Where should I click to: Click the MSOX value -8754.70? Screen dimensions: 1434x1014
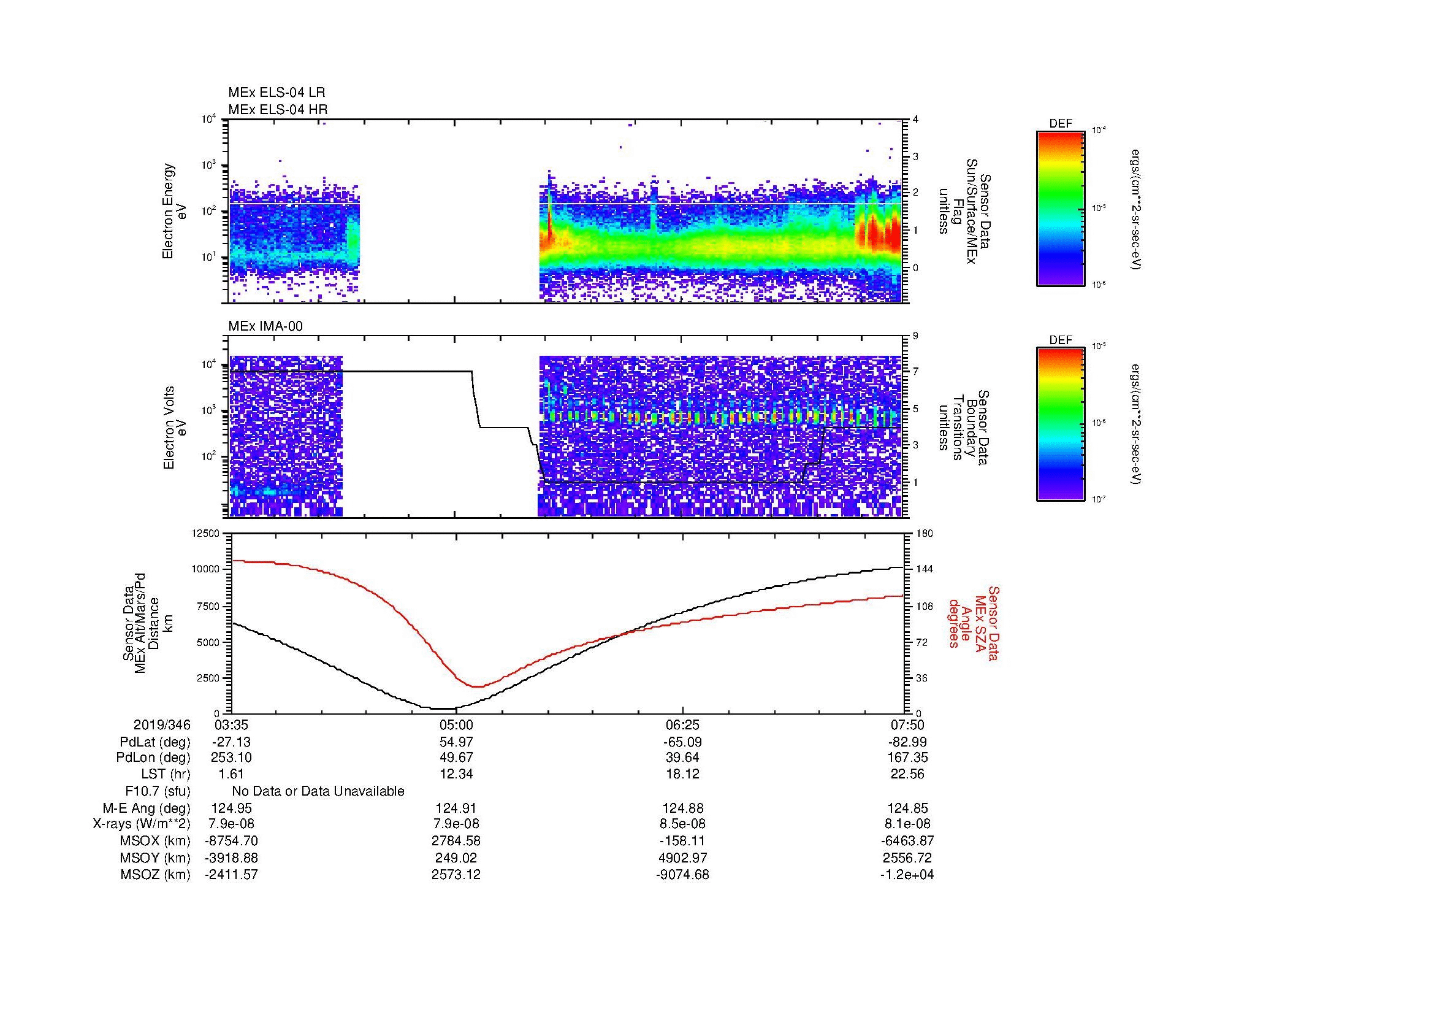tap(232, 841)
